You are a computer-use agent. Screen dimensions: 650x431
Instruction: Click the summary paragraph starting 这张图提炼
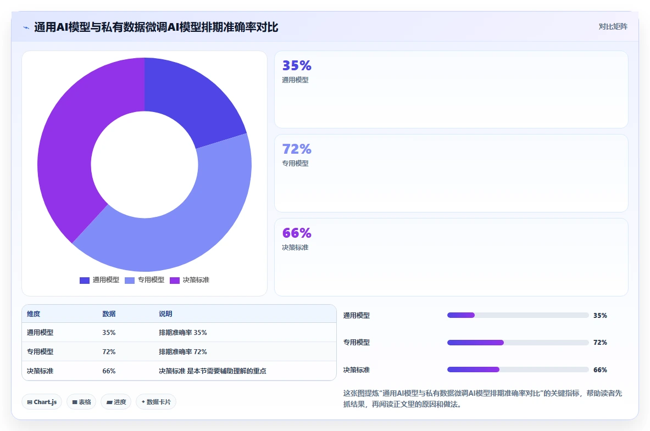482,399
